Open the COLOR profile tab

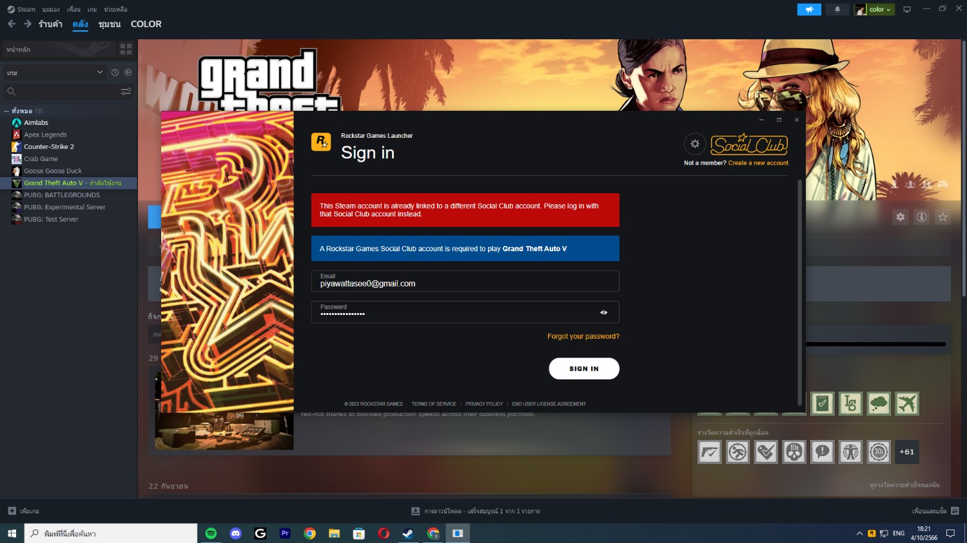click(x=146, y=24)
